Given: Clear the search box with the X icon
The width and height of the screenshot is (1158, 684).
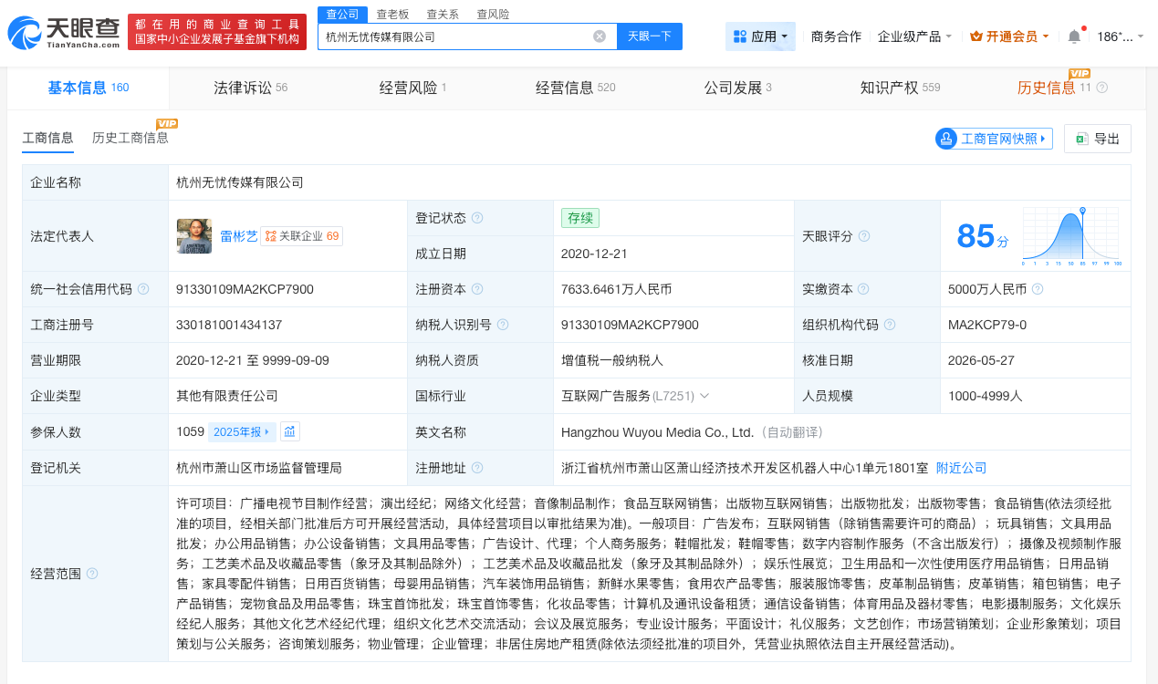Looking at the screenshot, I should tap(600, 36).
